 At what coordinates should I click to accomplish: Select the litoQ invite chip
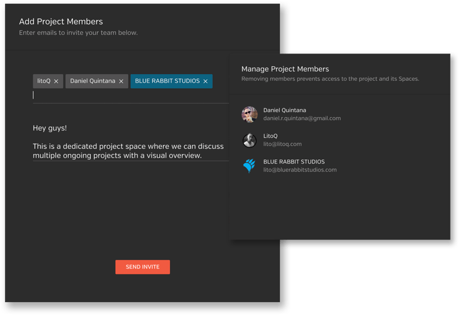(48, 81)
